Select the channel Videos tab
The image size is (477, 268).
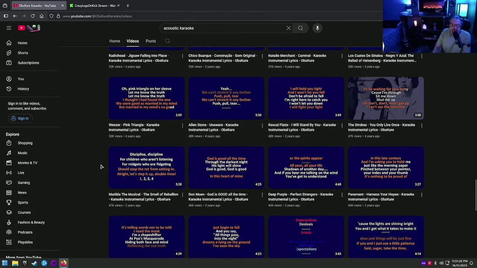[x=133, y=41]
